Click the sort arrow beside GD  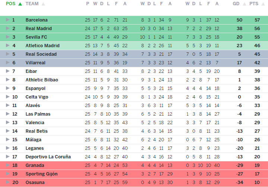tap(245, 4)
